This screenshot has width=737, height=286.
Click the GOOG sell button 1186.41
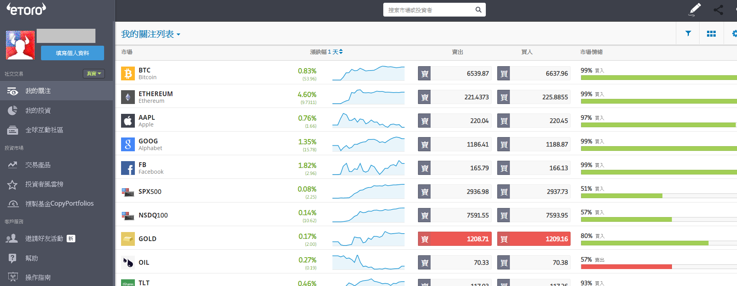coord(455,144)
